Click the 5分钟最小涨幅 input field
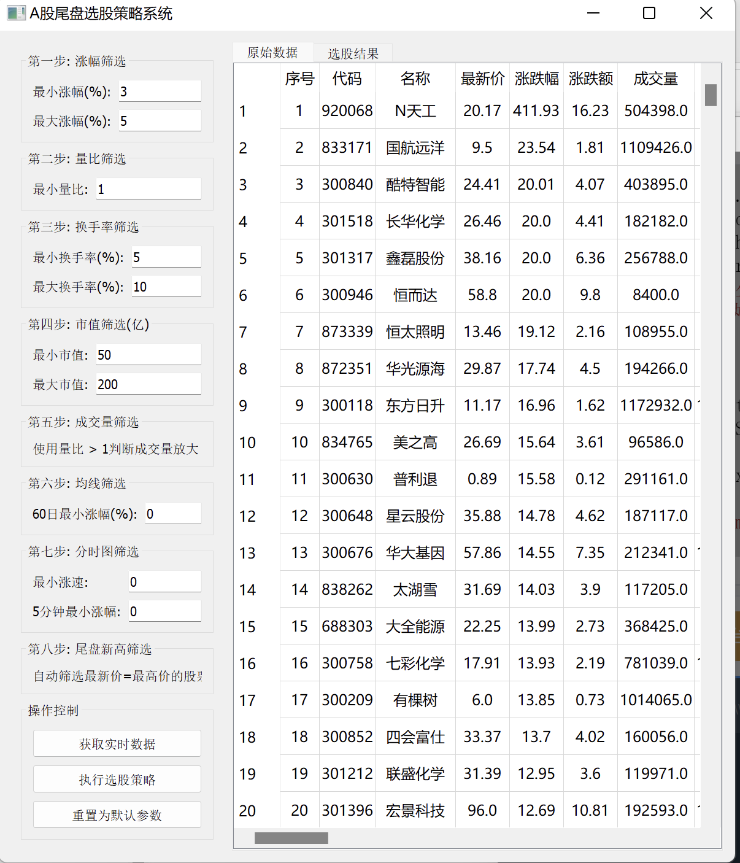 click(164, 611)
